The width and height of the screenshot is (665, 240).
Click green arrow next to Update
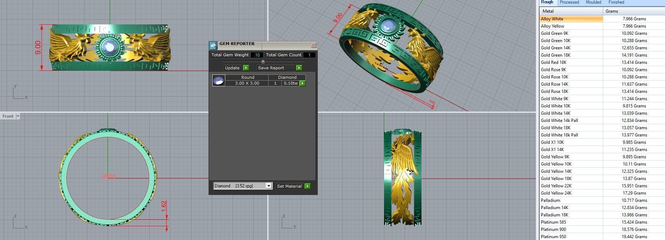click(x=246, y=68)
